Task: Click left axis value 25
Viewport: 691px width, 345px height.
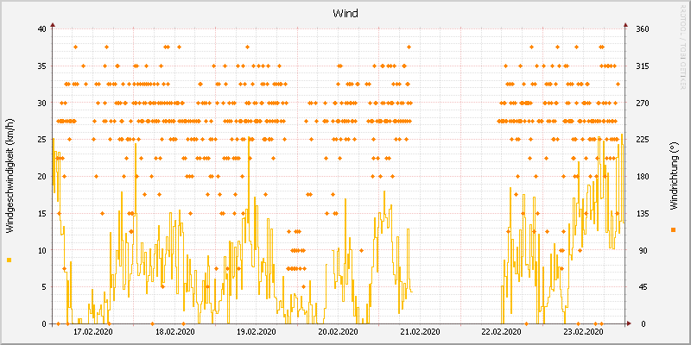Action: 41,140
